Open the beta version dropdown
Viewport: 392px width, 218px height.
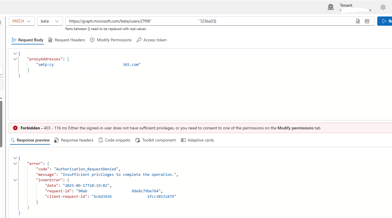click(50, 21)
